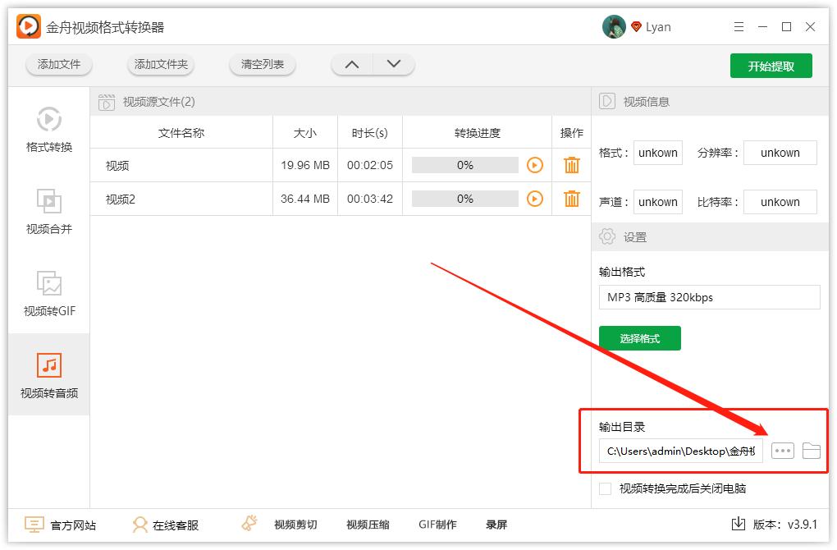Click the 选择格式 button
837x550 pixels.
[x=639, y=337]
